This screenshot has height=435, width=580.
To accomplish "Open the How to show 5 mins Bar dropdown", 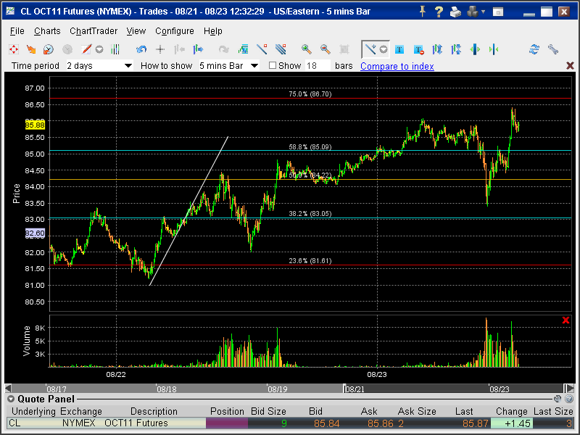I will (228, 66).
